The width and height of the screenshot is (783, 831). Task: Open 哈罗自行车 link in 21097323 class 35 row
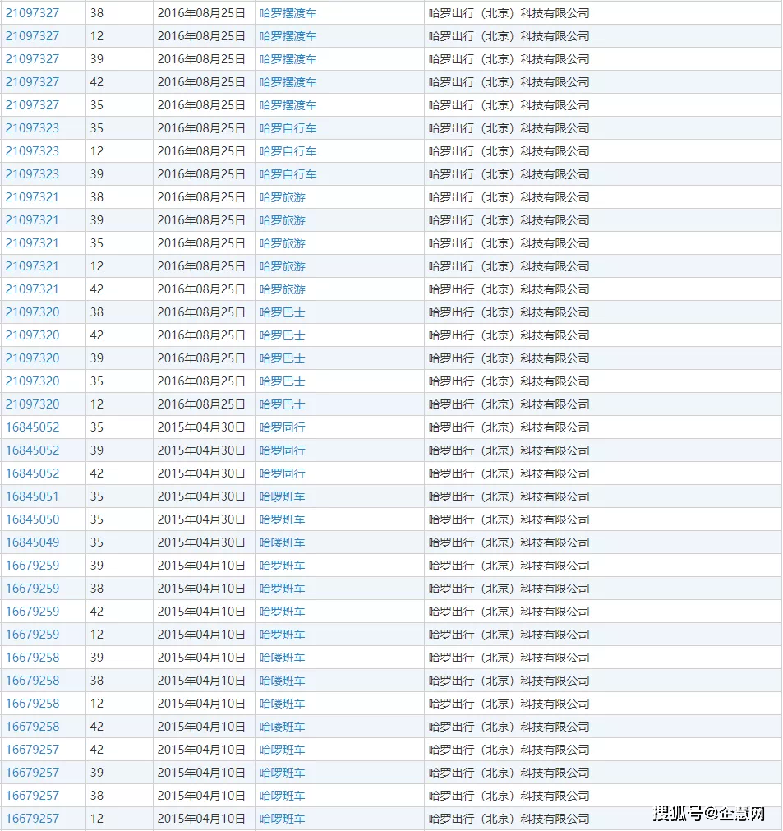[288, 128]
